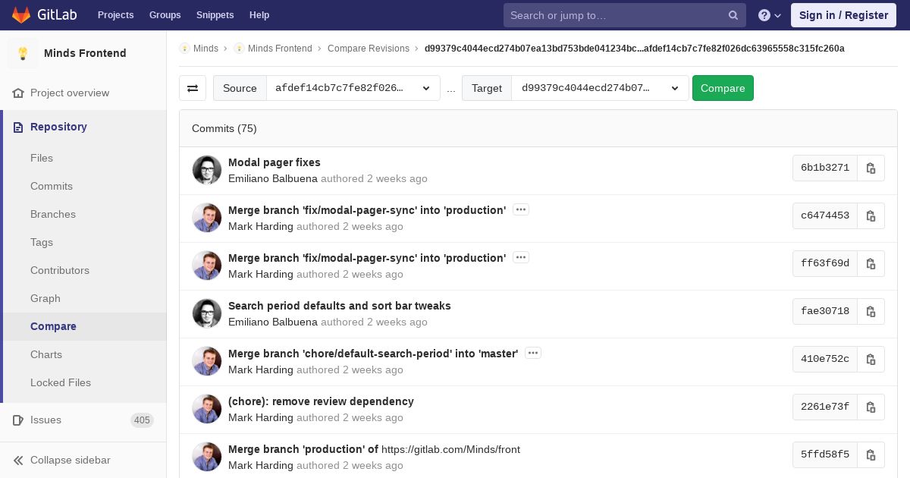The height and width of the screenshot is (478, 910).
Task: Open Projects in top navigation
Action: tap(115, 15)
